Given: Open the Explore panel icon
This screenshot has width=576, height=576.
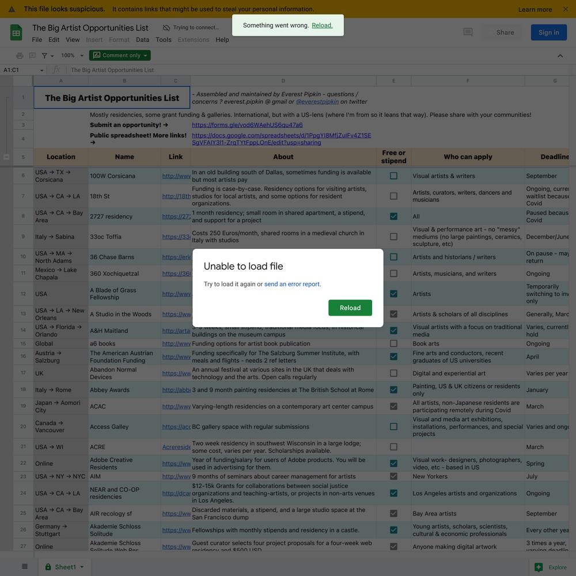Looking at the screenshot, I should coord(539,567).
